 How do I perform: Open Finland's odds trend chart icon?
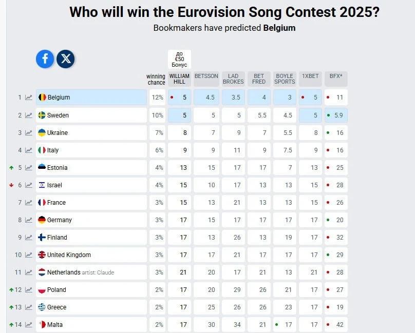(29, 238)
